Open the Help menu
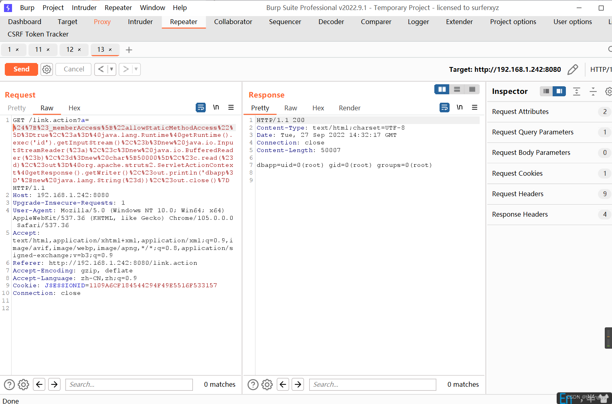Image resolution: width=612 pixels, height=404 pixels. [180, 8]
